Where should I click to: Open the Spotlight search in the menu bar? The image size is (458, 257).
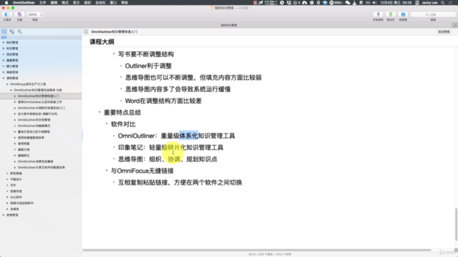[443, 3]
